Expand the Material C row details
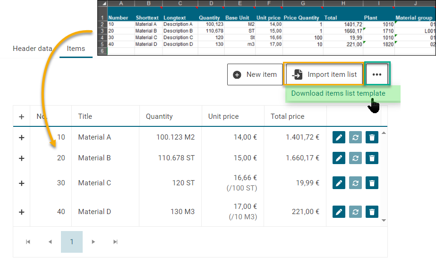The image size is (436, 265). [x=21, y=183]
